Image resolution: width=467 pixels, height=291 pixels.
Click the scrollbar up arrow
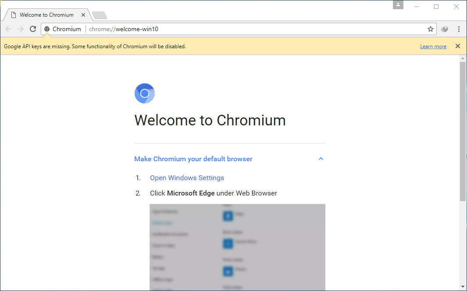coord(463,59)
